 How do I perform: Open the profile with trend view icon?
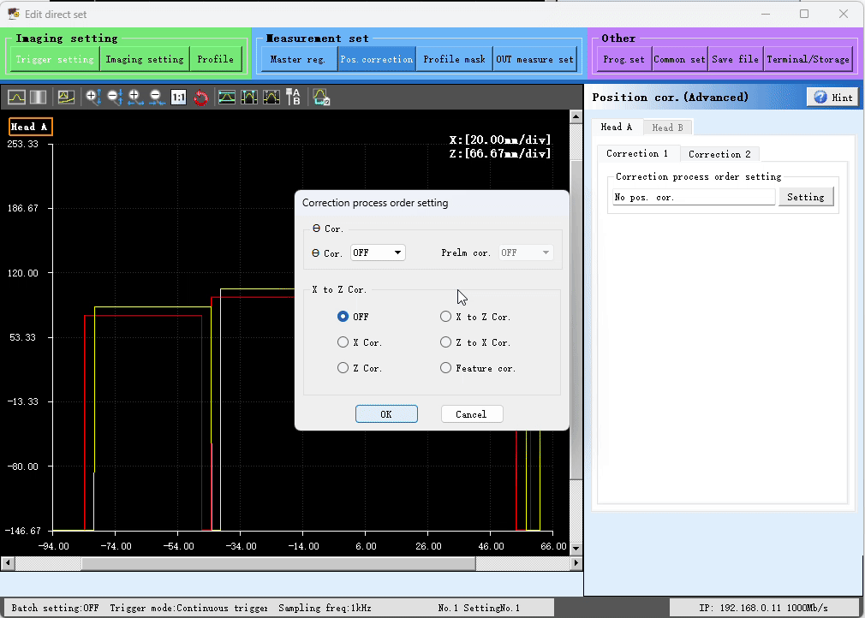66,98
